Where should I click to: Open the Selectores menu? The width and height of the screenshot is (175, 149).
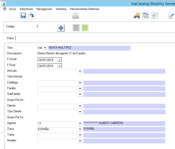(x=26, y=9)
